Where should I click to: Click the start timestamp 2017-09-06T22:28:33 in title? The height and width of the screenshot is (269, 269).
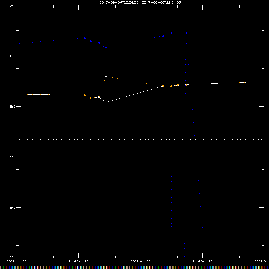tap(119, 3)
